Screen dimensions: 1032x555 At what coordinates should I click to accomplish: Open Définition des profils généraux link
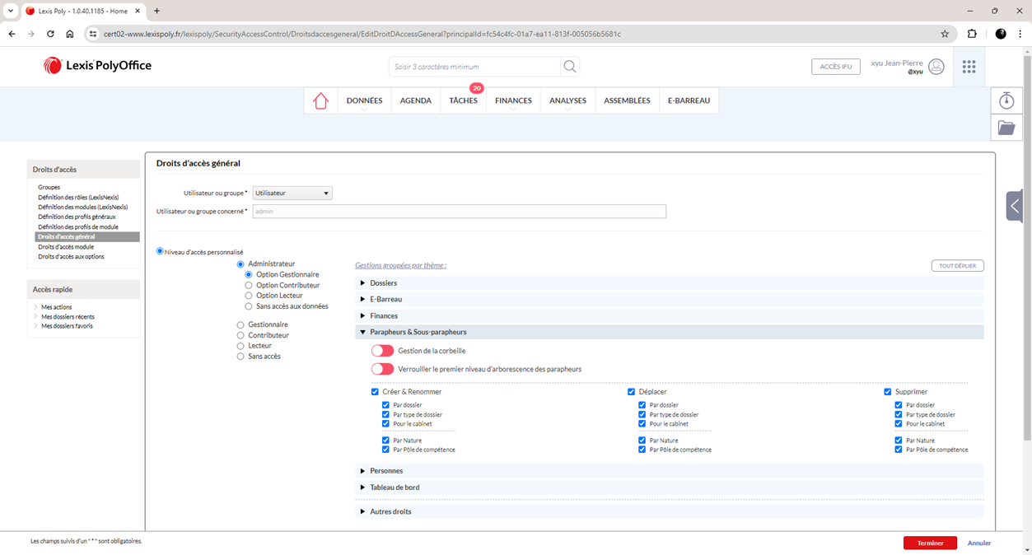click(x=77, y=217)
